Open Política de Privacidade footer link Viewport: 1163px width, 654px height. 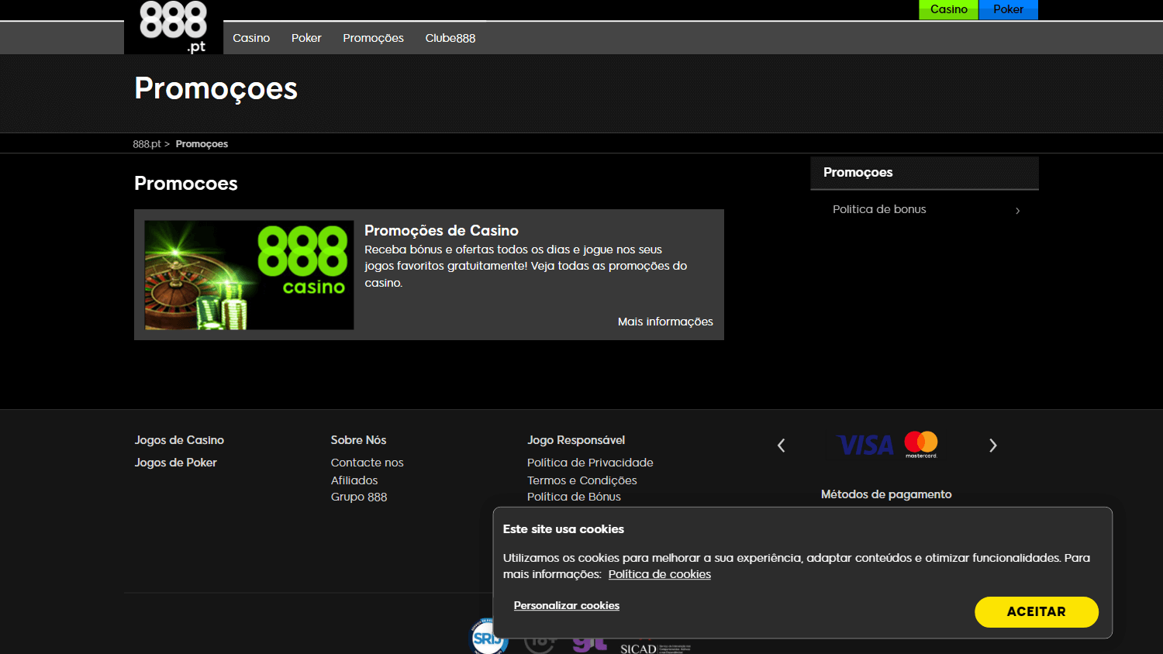coord(590,463)
